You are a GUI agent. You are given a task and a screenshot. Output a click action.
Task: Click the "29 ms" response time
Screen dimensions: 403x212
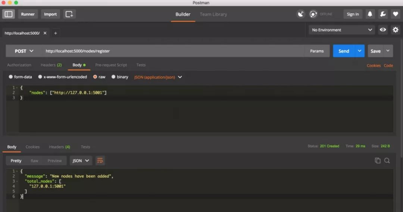pos(360,146)
